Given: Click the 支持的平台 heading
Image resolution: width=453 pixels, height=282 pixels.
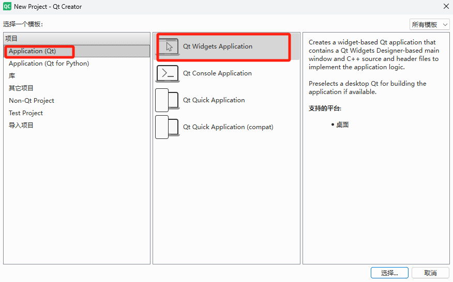Looking at the screenshot, I should click(x=325, y=108).
